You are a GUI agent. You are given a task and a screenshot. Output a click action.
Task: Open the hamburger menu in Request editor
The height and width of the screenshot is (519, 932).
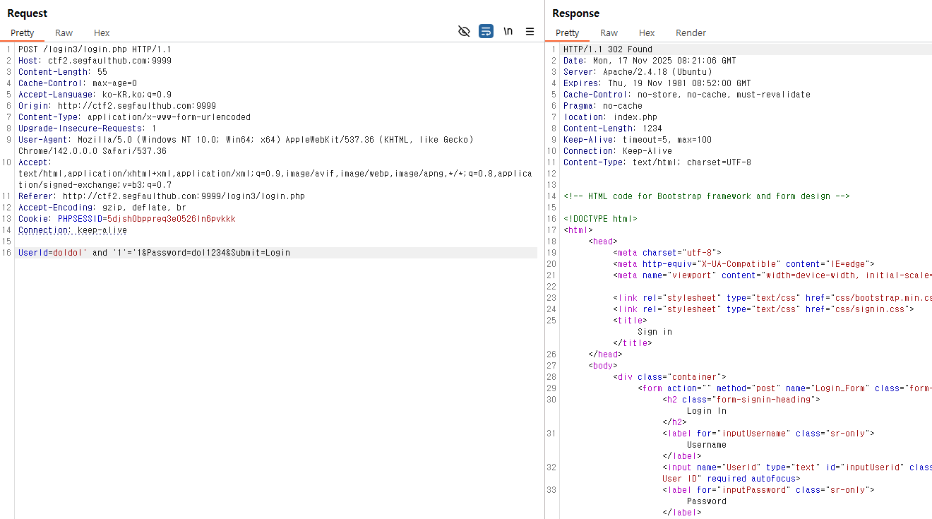click(530, 32)
